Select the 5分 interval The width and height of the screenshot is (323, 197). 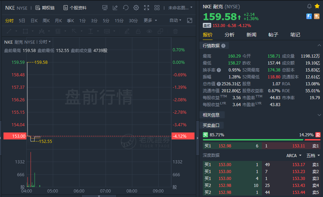(106, 20)
